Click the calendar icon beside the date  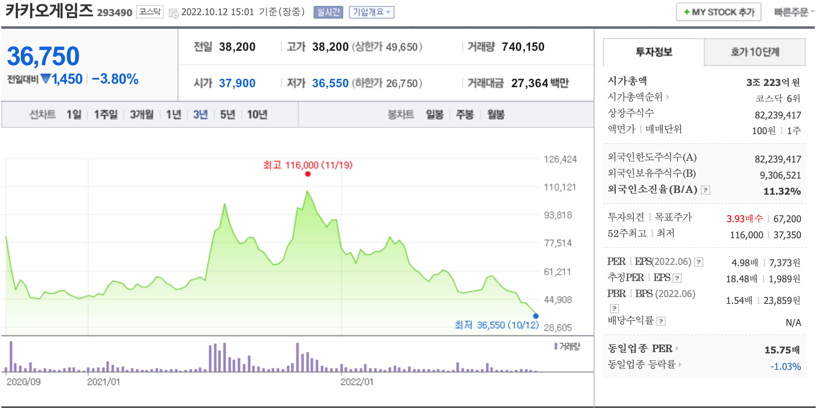point(173,13)
